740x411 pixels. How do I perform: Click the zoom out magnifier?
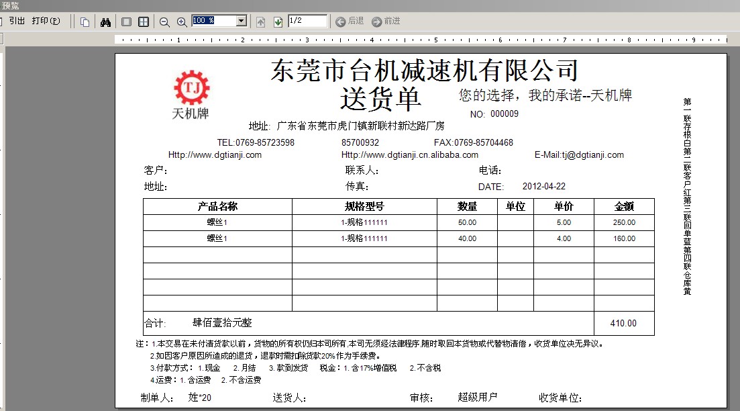pyautogui.click(x=164, y=21)
